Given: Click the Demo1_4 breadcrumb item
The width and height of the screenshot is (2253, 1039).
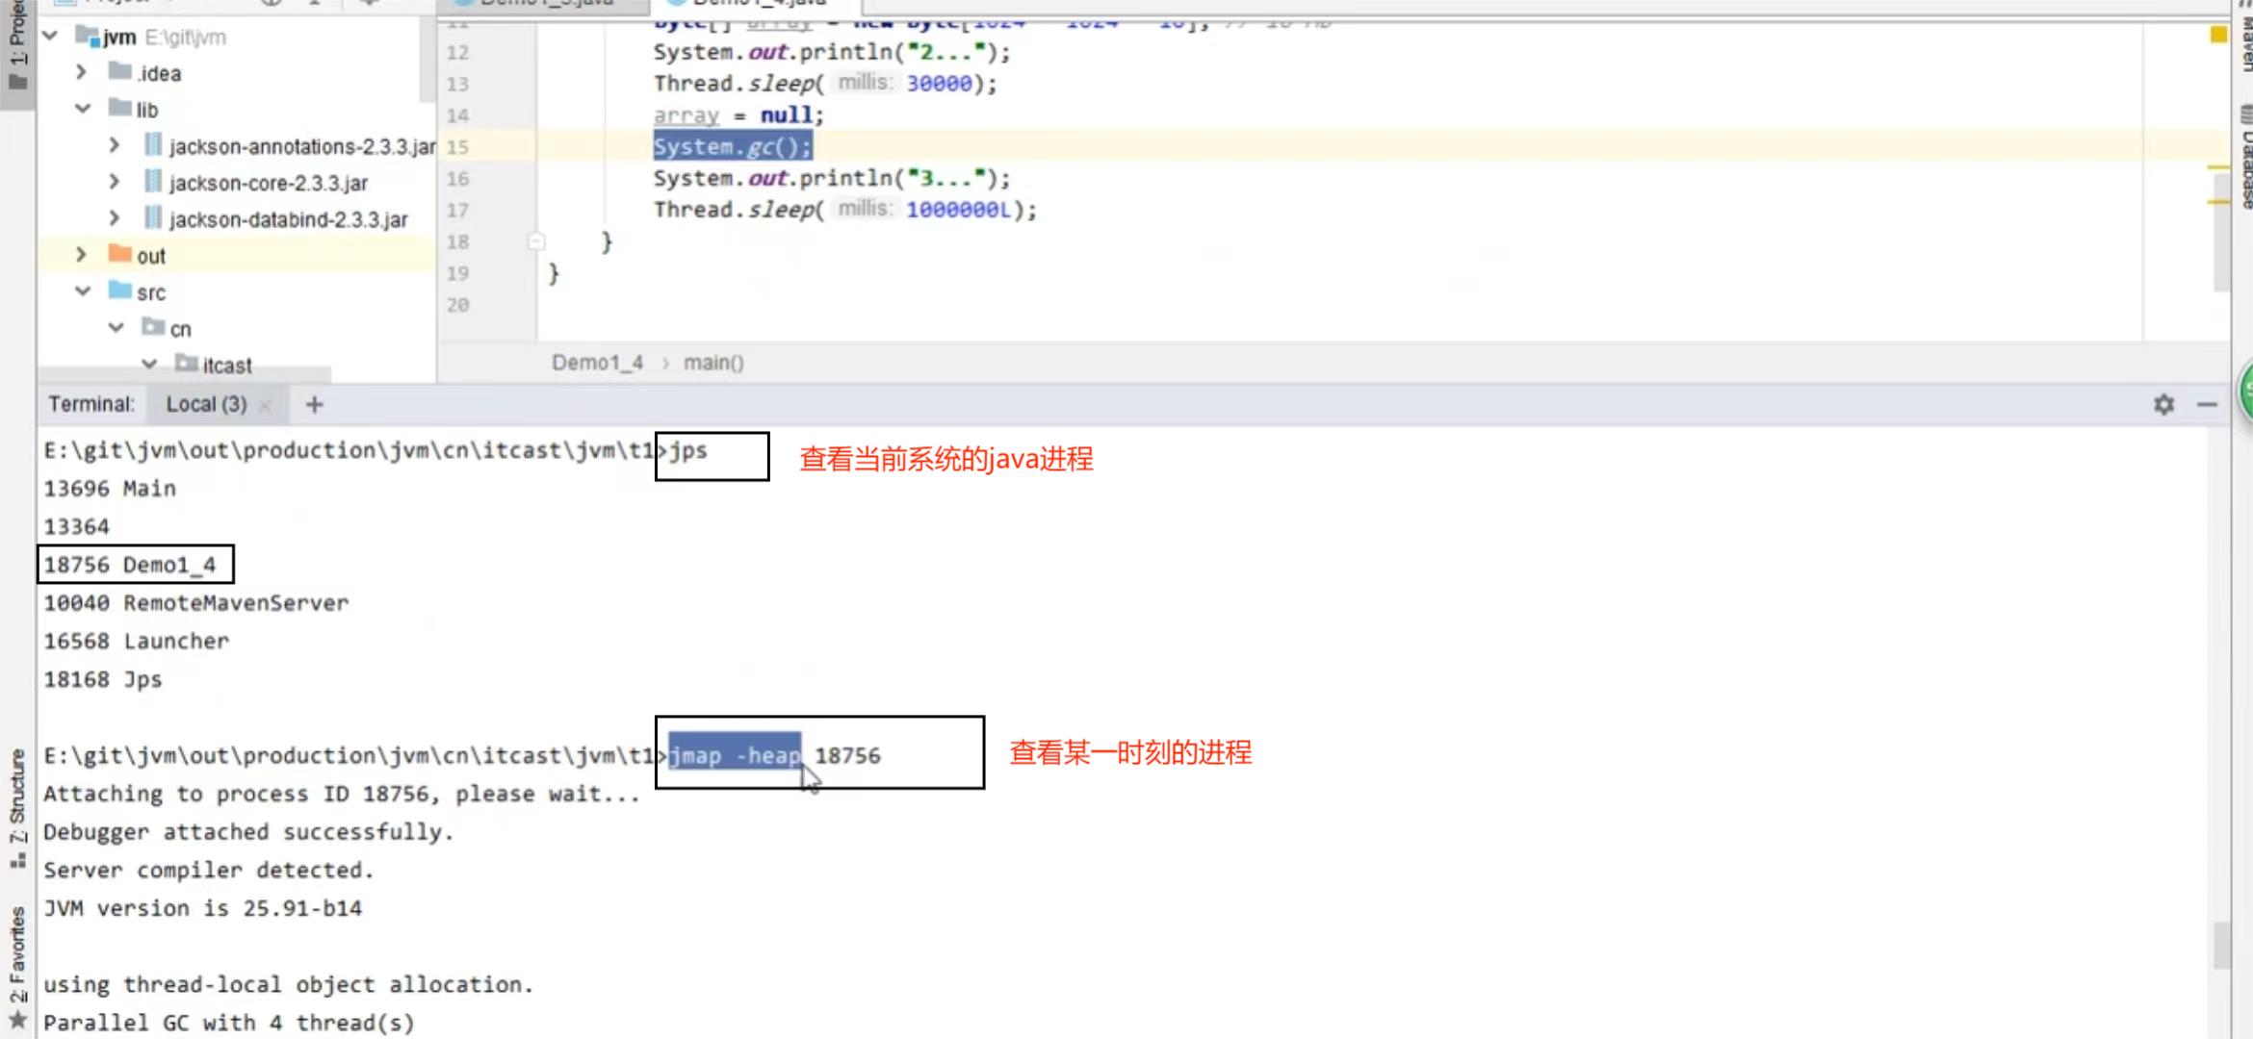Looking at the screenshot, I should pos(597,363).
